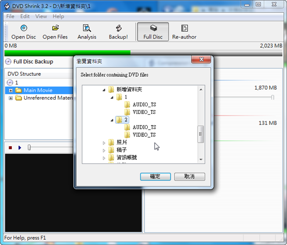The height and width of the screenshot is (245, 287).
Task: Run the Analysis tool
Action: [x=87, y=32]
